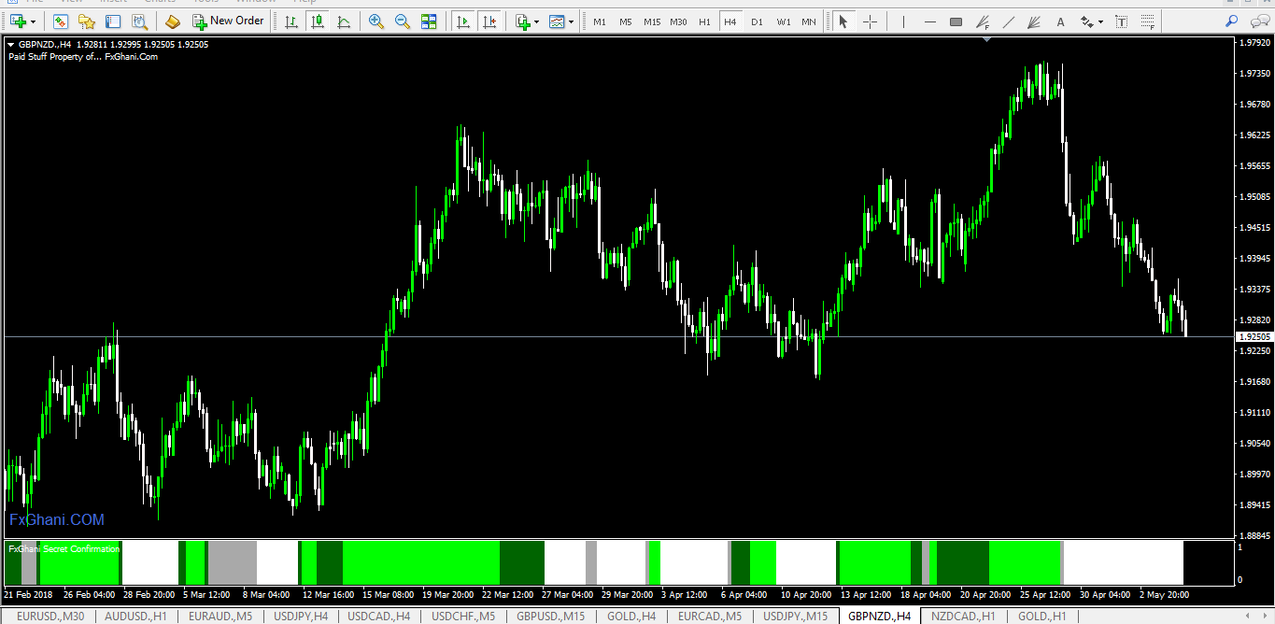Switch to line chart mode
This screenshot has height=624, width=1275.
tap(345, 21)
